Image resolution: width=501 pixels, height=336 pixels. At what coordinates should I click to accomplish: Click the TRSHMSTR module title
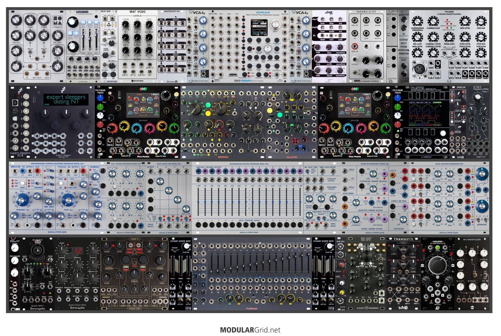click(x=403, y=239)
